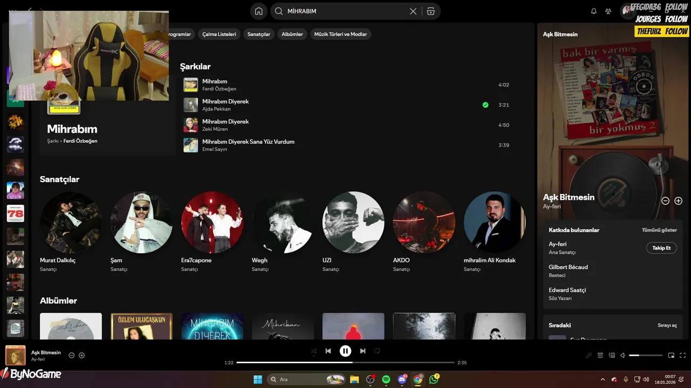
Task: Switch to full screen with expand icon
Action: pyautogui.click(x=683, y=356)
